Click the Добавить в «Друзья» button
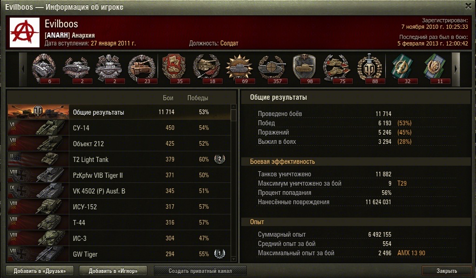 click(40, 271)
